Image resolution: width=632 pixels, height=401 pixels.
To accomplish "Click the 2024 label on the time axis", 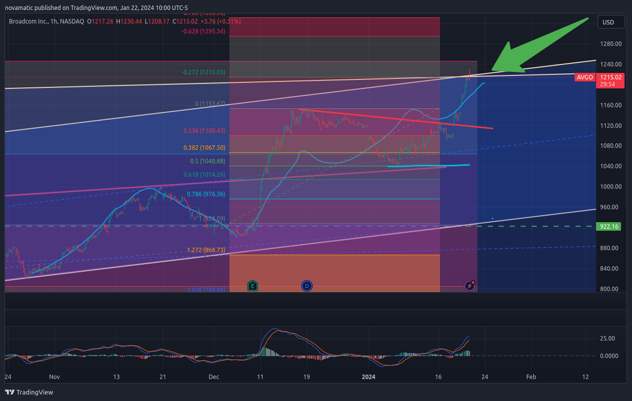I will pyautogui.click(x=369, y=377).
